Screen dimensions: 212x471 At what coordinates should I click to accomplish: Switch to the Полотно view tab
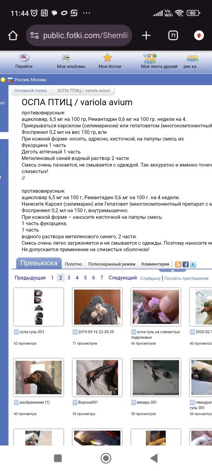[73, 264]
